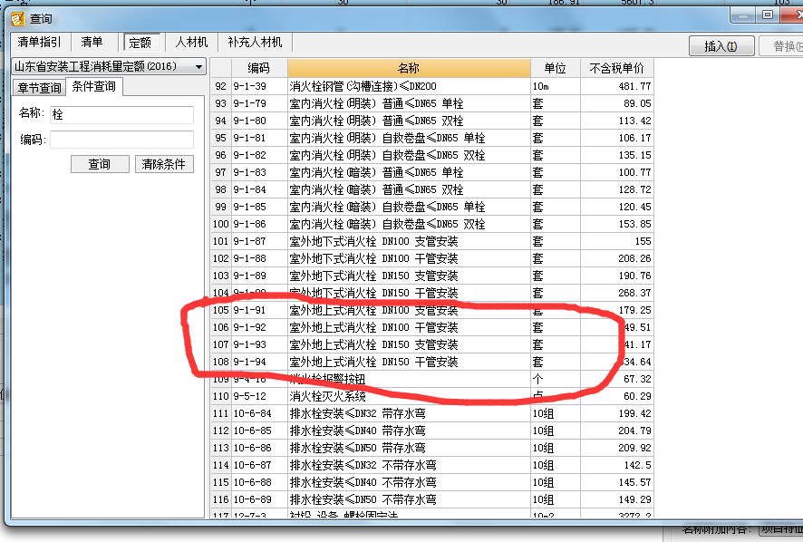
Task: Click the 名称 column header
Action: 409,68
